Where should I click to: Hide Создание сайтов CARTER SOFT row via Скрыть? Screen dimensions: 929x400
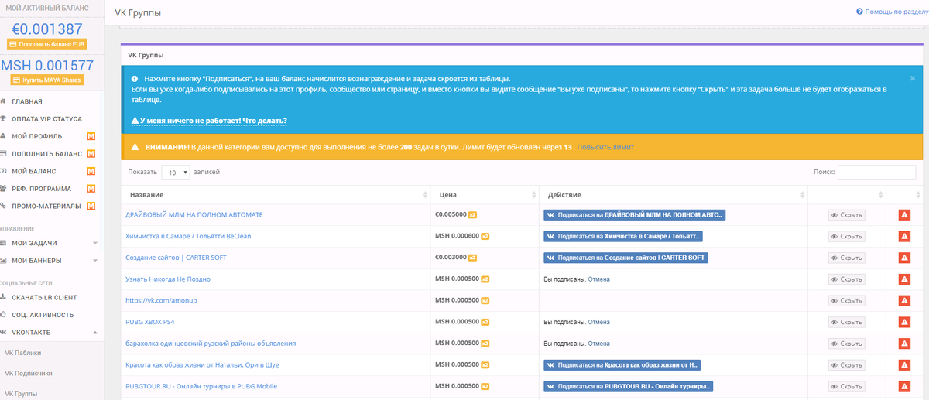(846, 258)
